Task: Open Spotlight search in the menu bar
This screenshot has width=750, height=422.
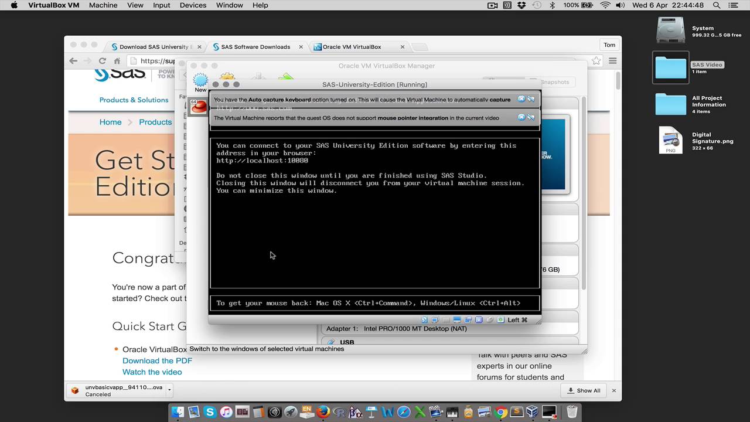Action: 716,5
